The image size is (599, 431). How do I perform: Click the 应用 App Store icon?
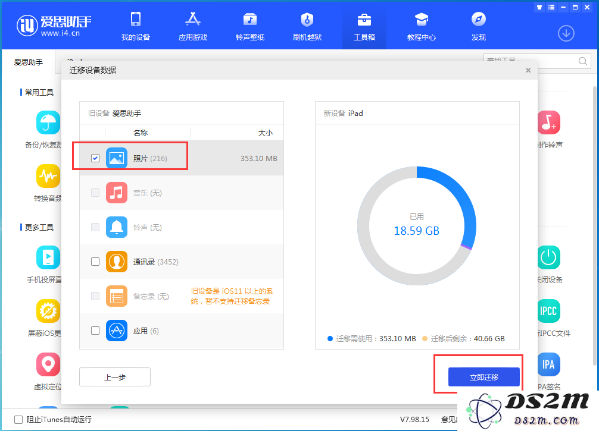[117, 331]
